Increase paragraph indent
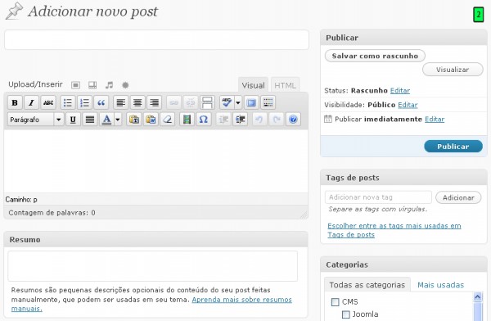The width and height of the screenshot is (491, 321). click(x=240, y=120)
